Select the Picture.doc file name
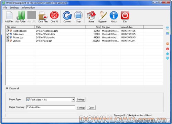The image size is (172, 124). tap(18, 38)
